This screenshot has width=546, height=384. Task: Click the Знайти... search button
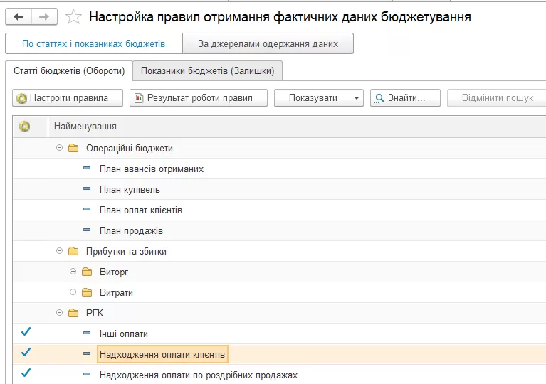pyautogui.click(x=405, y=98)
